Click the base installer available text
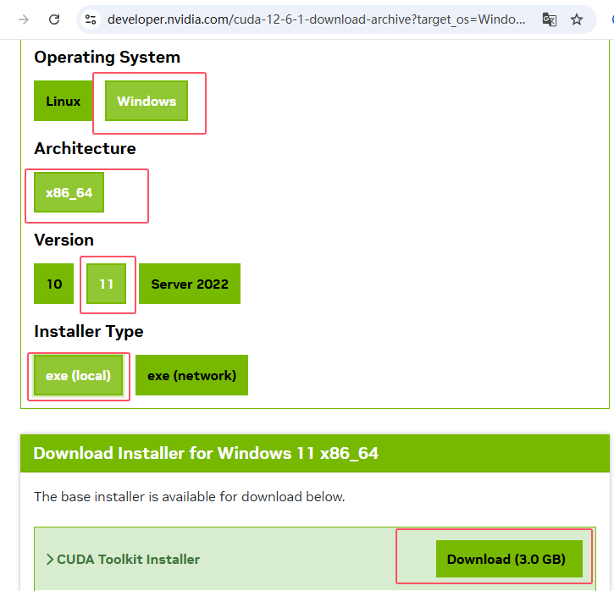 click(x=190, y=497)
